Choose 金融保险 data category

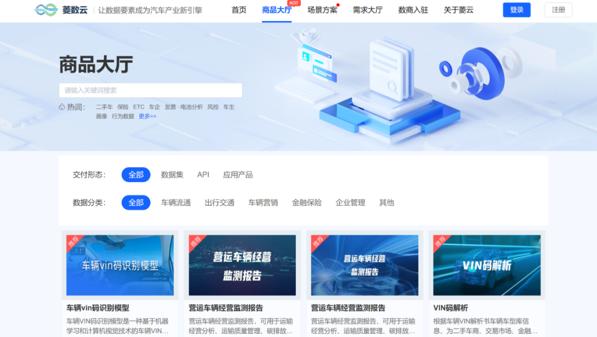306,203
